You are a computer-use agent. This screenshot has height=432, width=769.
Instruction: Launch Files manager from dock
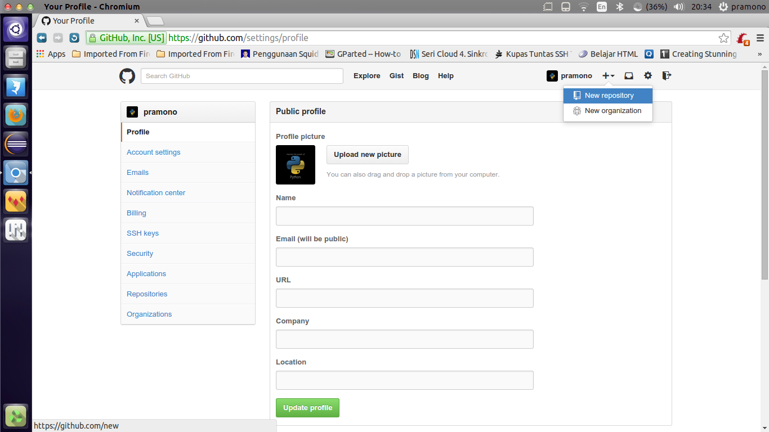16,58
